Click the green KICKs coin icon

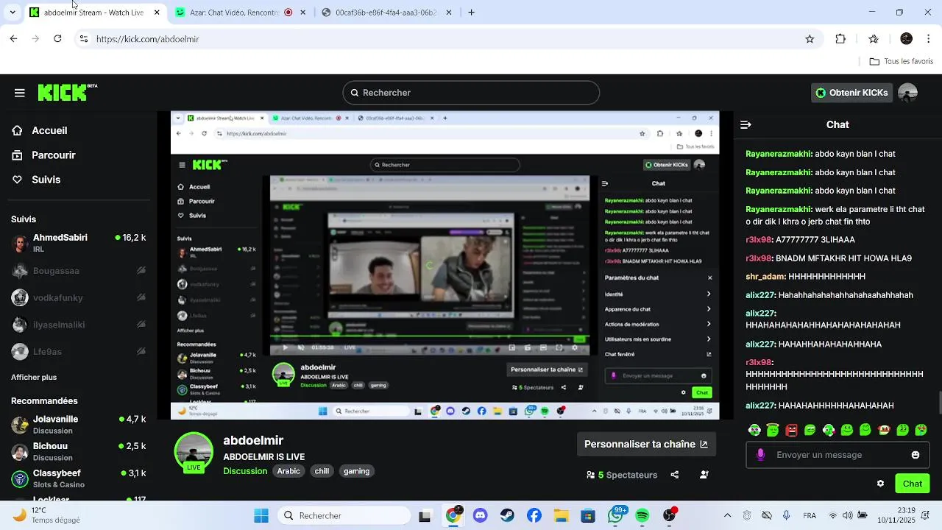pos(821,93)
